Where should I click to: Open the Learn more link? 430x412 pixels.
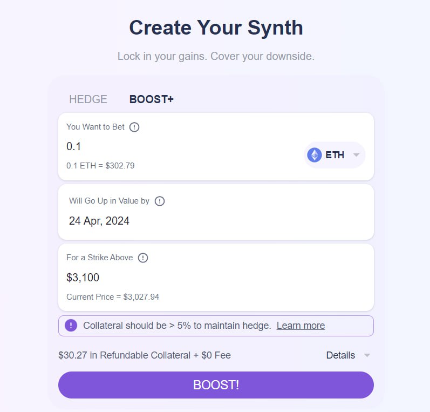(x=301, y=326)
